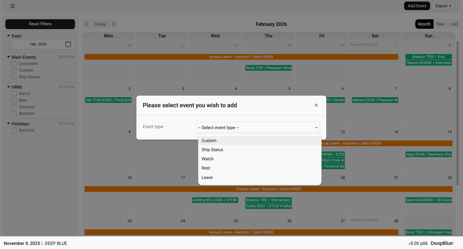Open the hamburger menu icon

pos(12,6)
